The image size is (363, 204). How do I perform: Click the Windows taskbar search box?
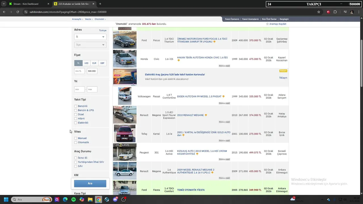click(x=31, y=199)
